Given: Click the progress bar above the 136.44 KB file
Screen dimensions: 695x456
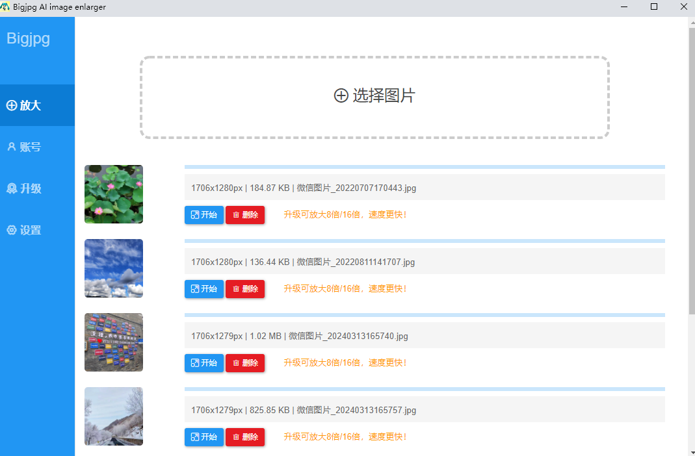Looking at the screenshot, I should coord(425,241).
